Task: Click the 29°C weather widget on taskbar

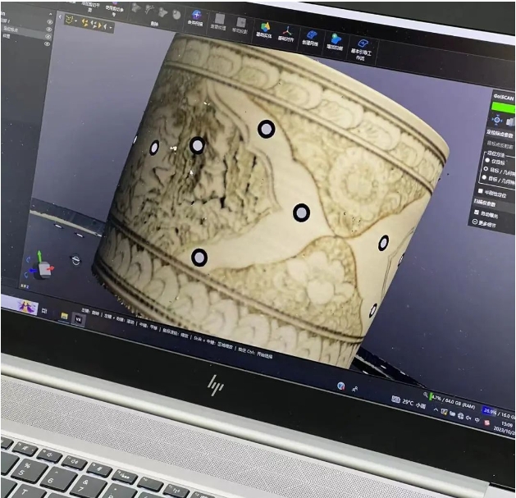Action: click(409, 402)
